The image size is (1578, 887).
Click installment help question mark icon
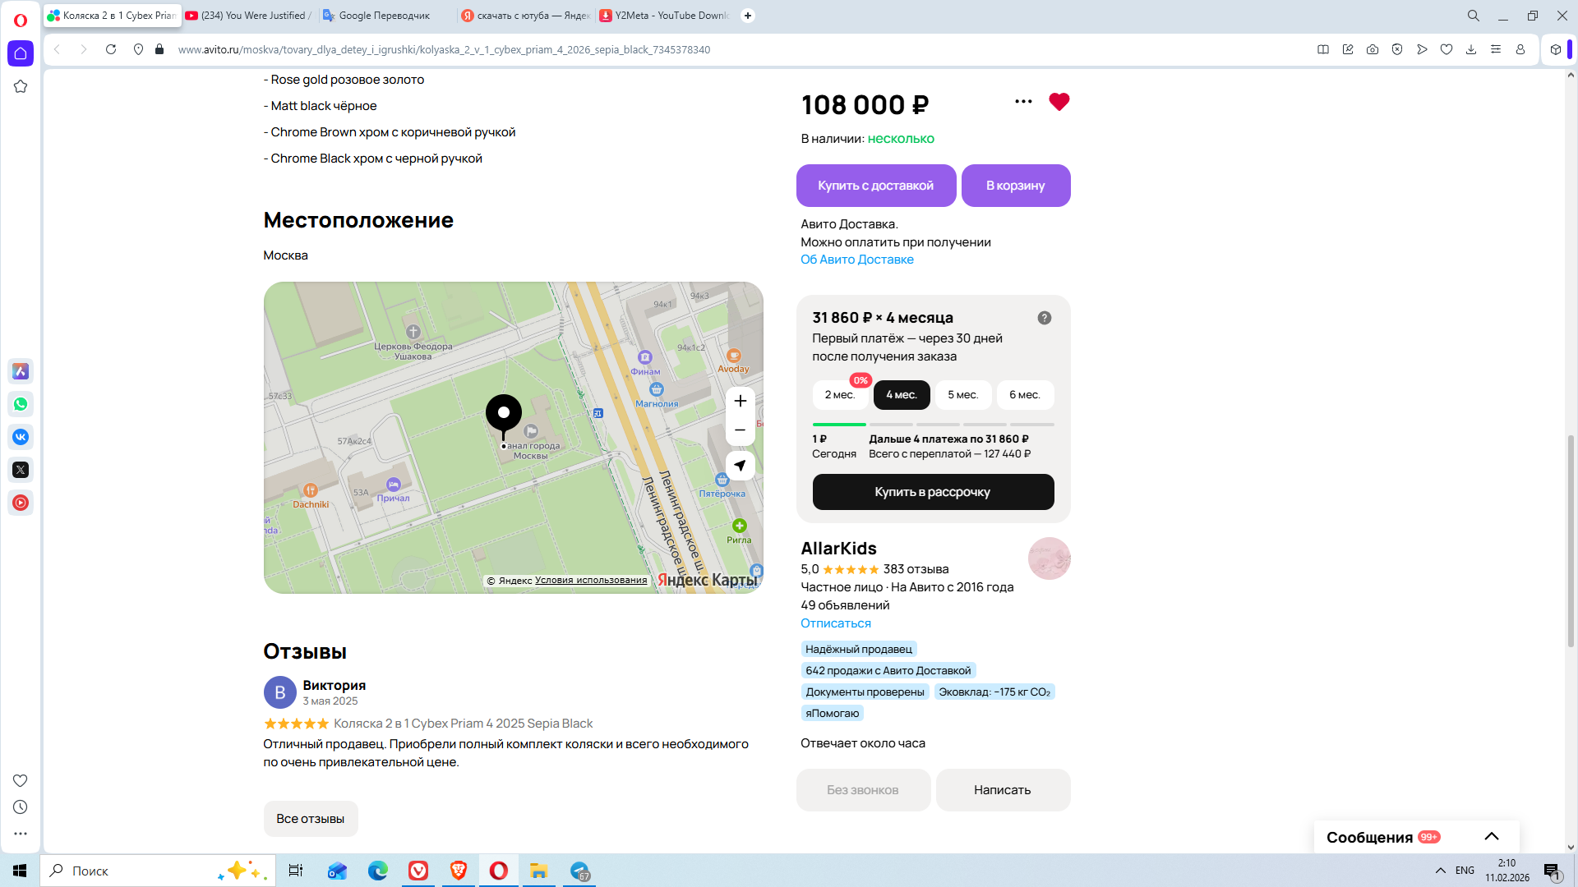click(x=1044, y=318)
